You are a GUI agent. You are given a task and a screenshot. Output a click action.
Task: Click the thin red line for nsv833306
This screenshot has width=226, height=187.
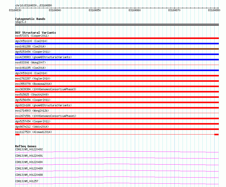click(117, 65)
